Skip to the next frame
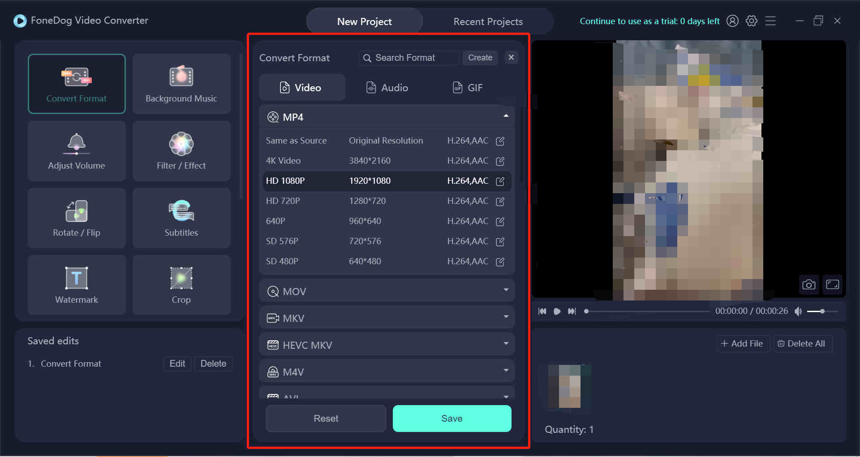The image size is (860, 457). 572,311
